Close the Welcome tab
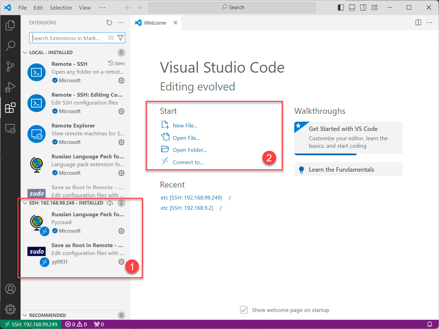439x329 pixels. (175, 23)
